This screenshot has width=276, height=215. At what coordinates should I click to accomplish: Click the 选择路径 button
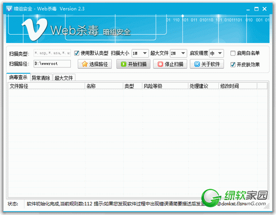95,64
